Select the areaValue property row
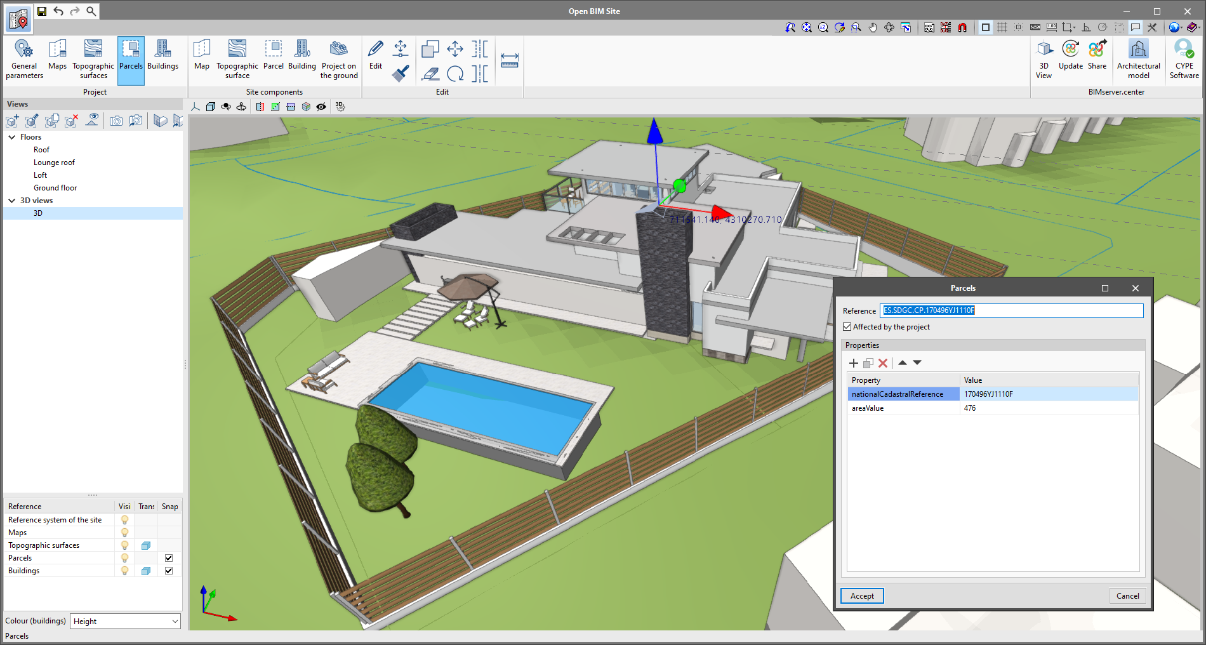 (993, 408)
